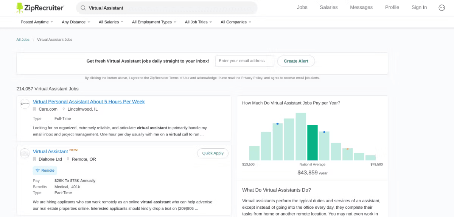Select the Remote wifi badge
This screenshot has width=454, height=217.
[x=45, y=171]
